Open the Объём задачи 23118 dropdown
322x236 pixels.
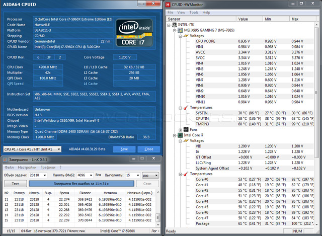click(x=45, y=176)
